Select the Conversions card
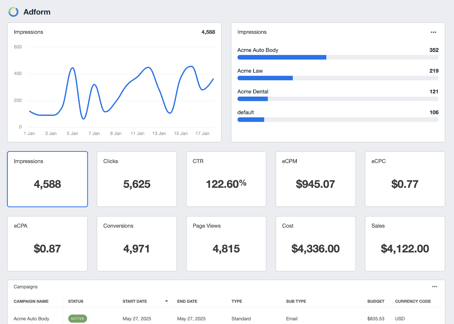This screenshot has width=454, height=324. tap(137, 244)
